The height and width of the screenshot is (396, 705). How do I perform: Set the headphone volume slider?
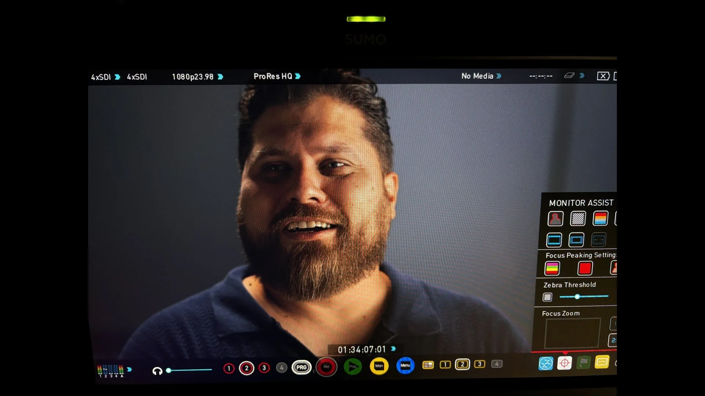pyautogui.click(x=189, y=370)
